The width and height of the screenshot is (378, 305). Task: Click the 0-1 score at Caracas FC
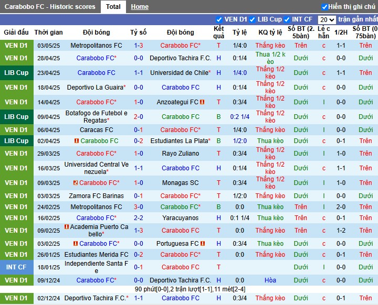click(x=139, y=130)
